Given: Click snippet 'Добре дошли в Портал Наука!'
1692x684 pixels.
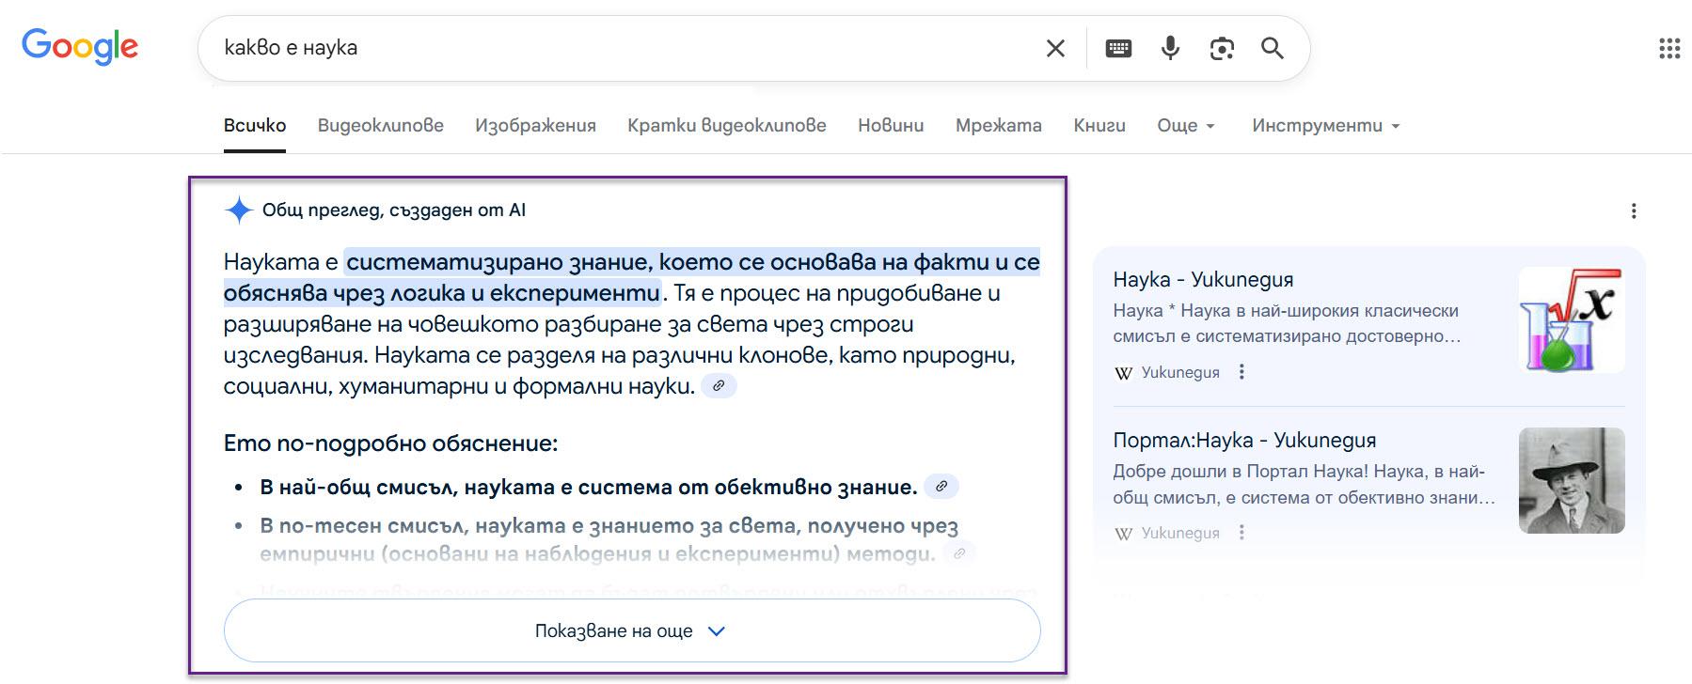Looking at the screenshot, I should (x=1304, y=484).
